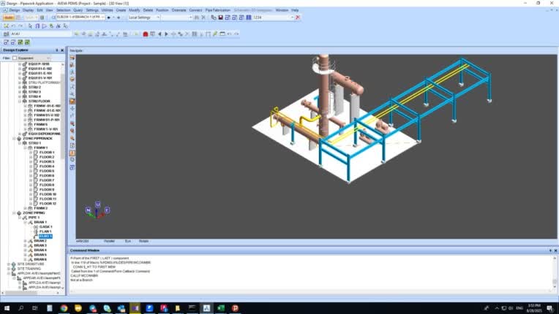Screen dimensions: 559x314
Task: Click the orange Auto button in toolbar
Action: (x=9, y=18)
